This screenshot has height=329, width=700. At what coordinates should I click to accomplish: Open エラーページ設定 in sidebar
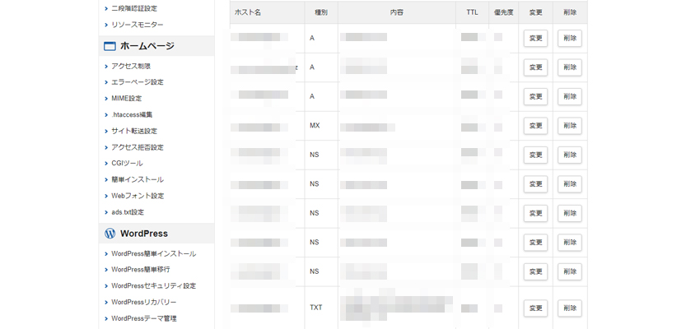pyautogui.click(x=138, y=82)
